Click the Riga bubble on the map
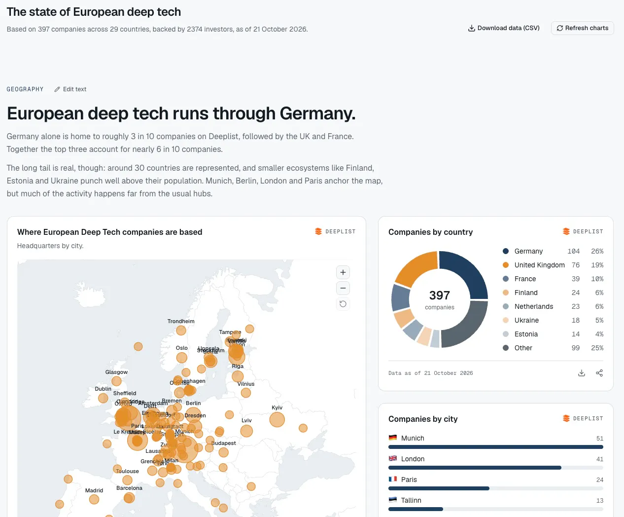This screenshot has height=517, width=624. pyautogui.click(x=238, y=376)
